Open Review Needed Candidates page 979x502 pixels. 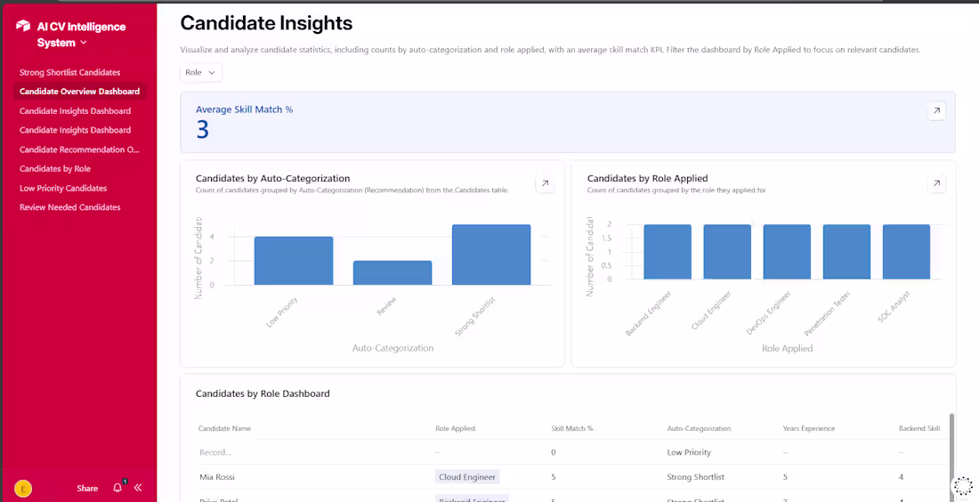pyautogui.click(x=70, y=207)
